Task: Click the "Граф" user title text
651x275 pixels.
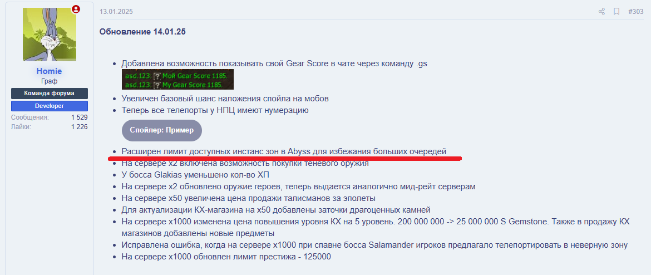Action: pyautogui.click(x=50, y=81)
